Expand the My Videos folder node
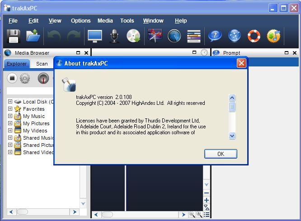Viewport: 301px width, 221px height. tap(10, 131)
